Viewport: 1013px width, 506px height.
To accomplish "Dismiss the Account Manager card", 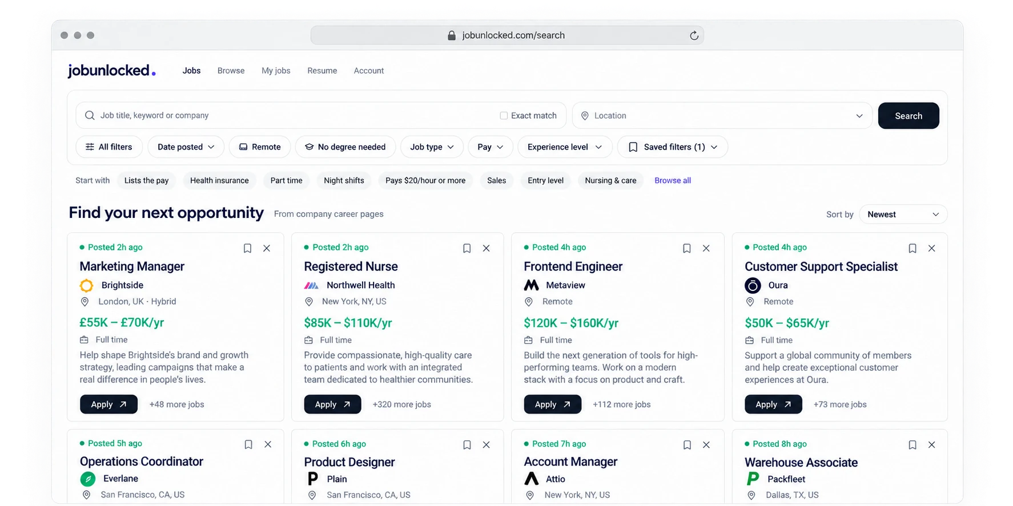I will pos(706,445).
